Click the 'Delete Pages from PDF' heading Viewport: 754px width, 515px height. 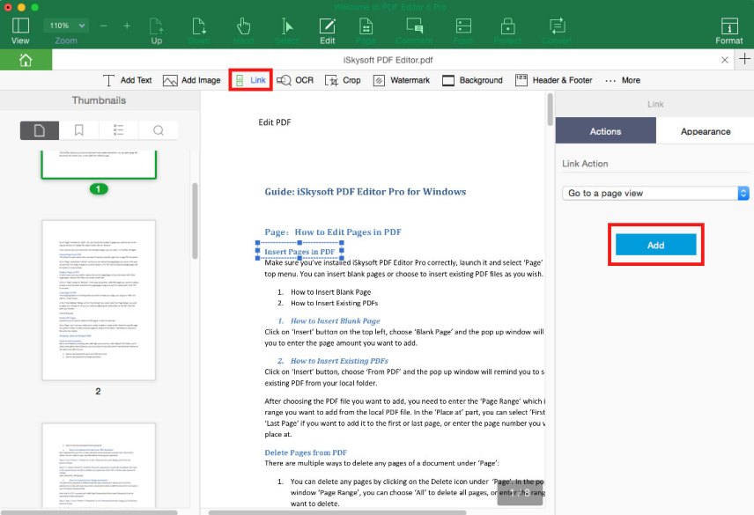[x=306, y=452]
